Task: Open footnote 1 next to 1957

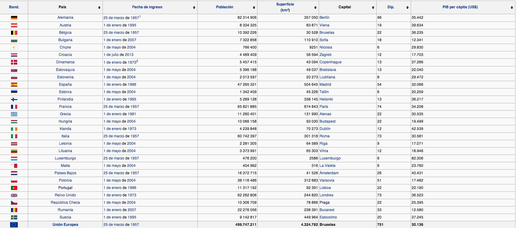Action: 140,17
